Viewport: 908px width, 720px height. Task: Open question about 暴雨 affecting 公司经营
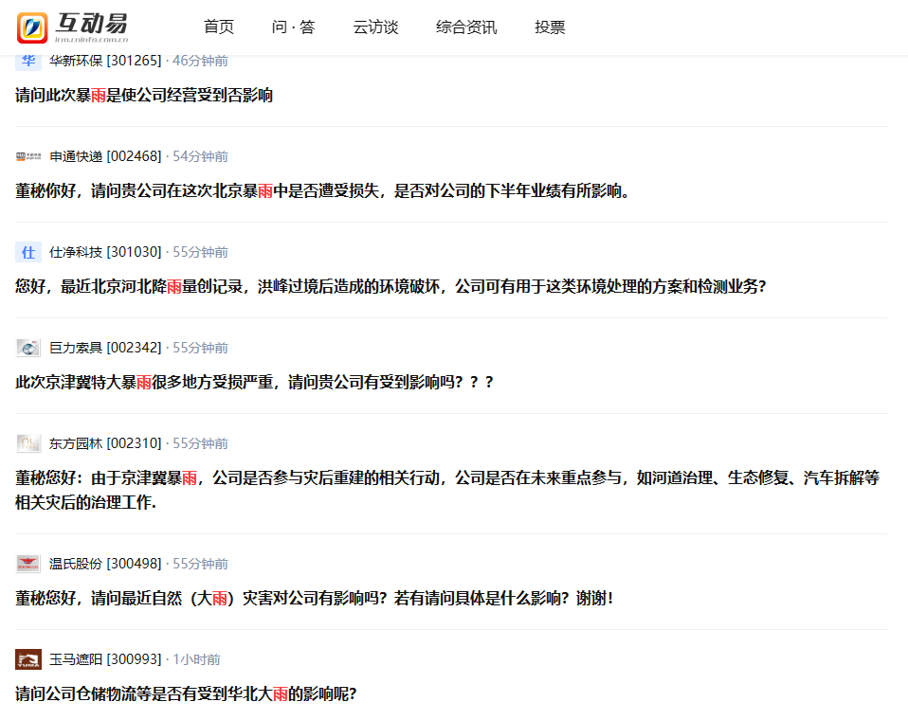click(144, 95)
